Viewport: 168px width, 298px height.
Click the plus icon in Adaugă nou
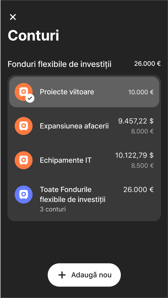[x=62, y=275]
